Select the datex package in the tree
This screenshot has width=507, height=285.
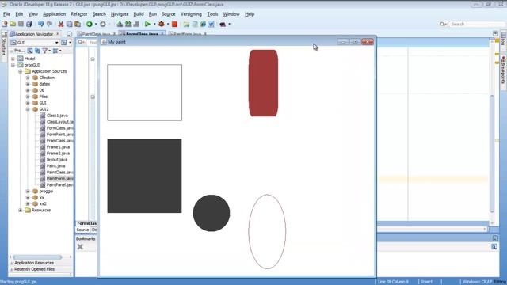pyautogui.click(x=44, y=84)
